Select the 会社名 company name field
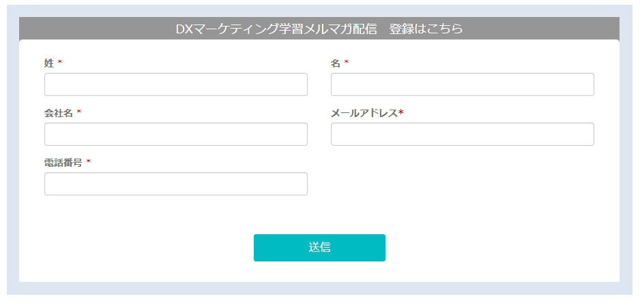The image size is (640, 305). [175, 134]
